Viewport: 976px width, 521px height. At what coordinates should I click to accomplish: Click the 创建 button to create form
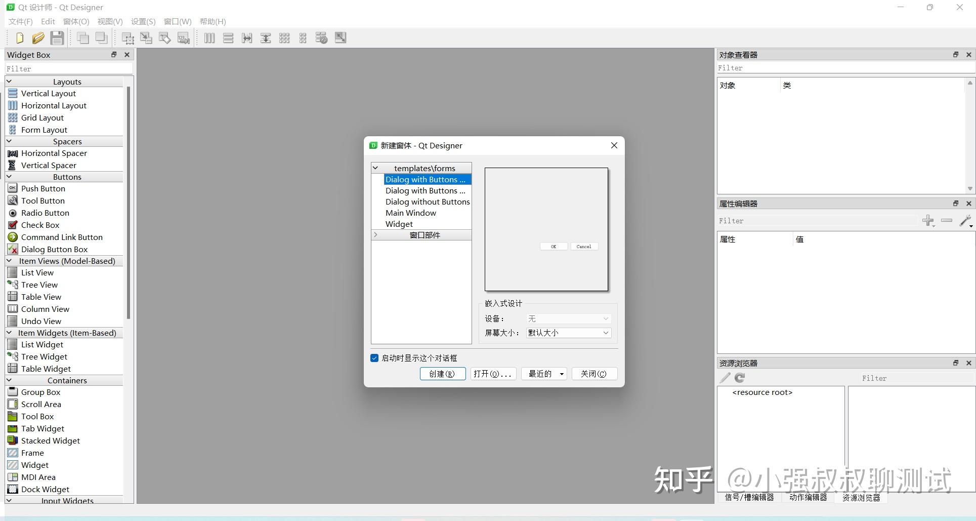click(442, 374)
